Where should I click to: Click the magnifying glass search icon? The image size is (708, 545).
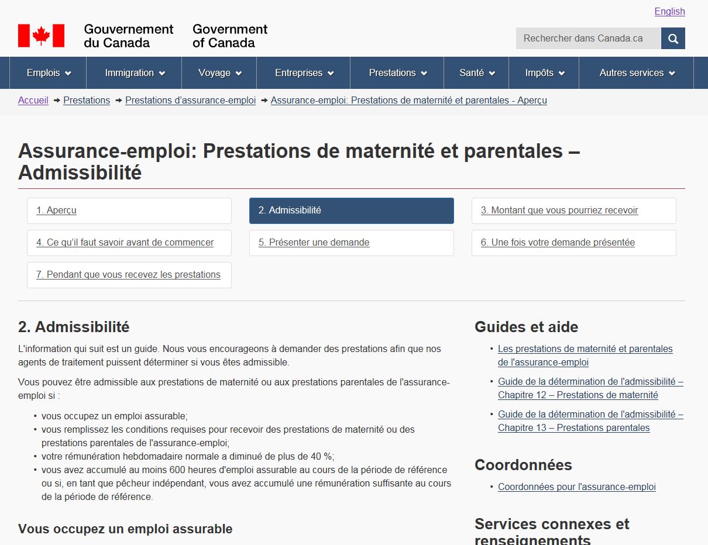coord(673,39)
